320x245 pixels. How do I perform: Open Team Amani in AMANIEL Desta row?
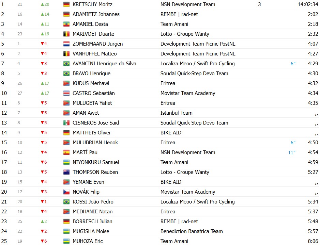pos(174,24)
